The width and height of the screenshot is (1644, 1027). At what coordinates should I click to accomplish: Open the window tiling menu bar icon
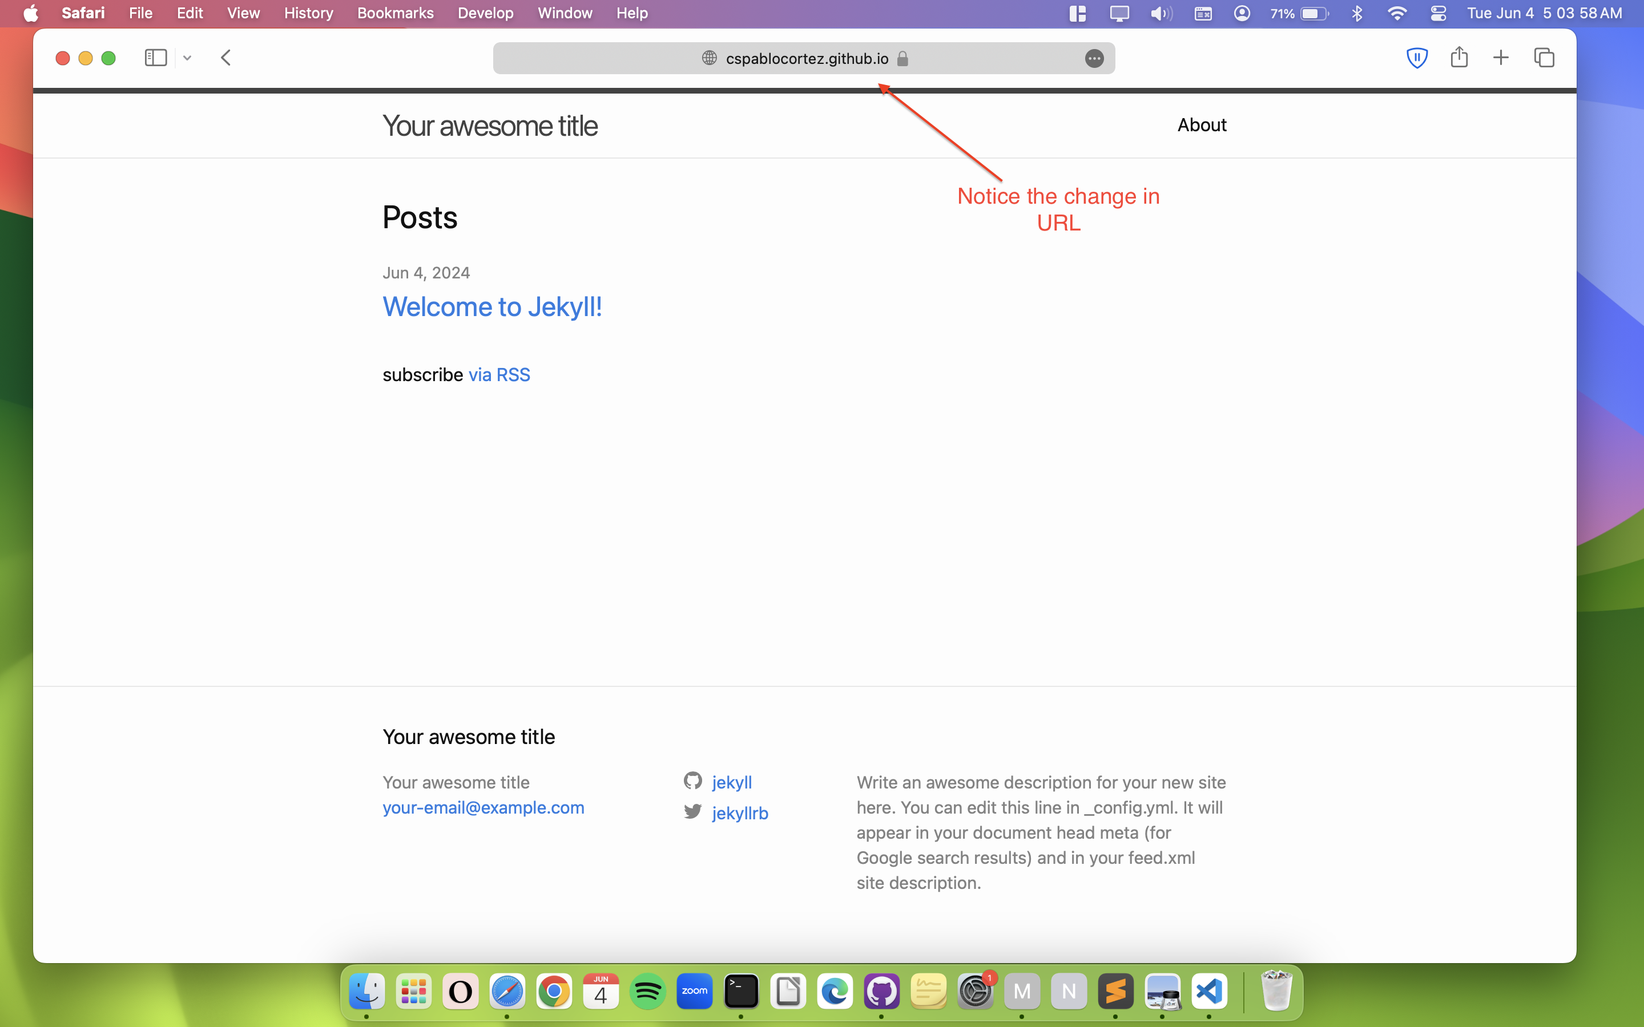click(1077, 14)
